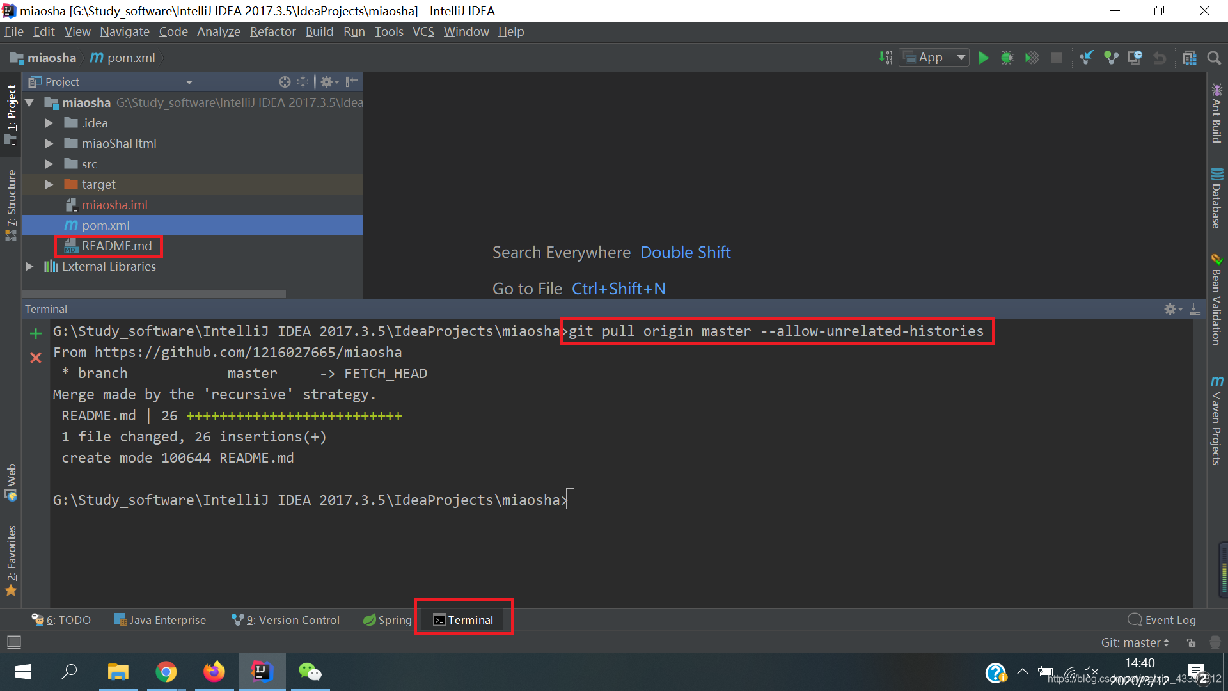Click the Project panel horizontal scrollbar
Viewport: 1228px width, 691px height.
click(153, 294)
